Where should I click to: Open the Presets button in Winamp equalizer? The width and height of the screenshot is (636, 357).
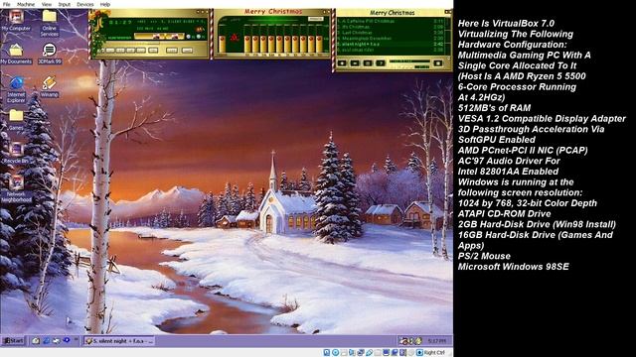coord(316,19)
